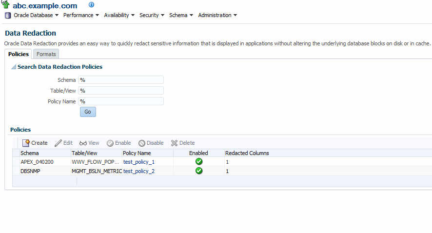Click the enabled status checkmark for test_policy_2
The width and height of the screenshot is (432, 233).
tap(199, 171)
